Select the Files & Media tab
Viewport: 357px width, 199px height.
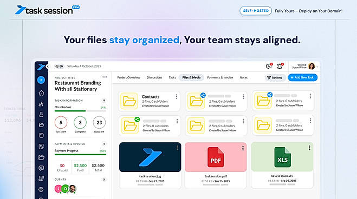pos(191,77)
